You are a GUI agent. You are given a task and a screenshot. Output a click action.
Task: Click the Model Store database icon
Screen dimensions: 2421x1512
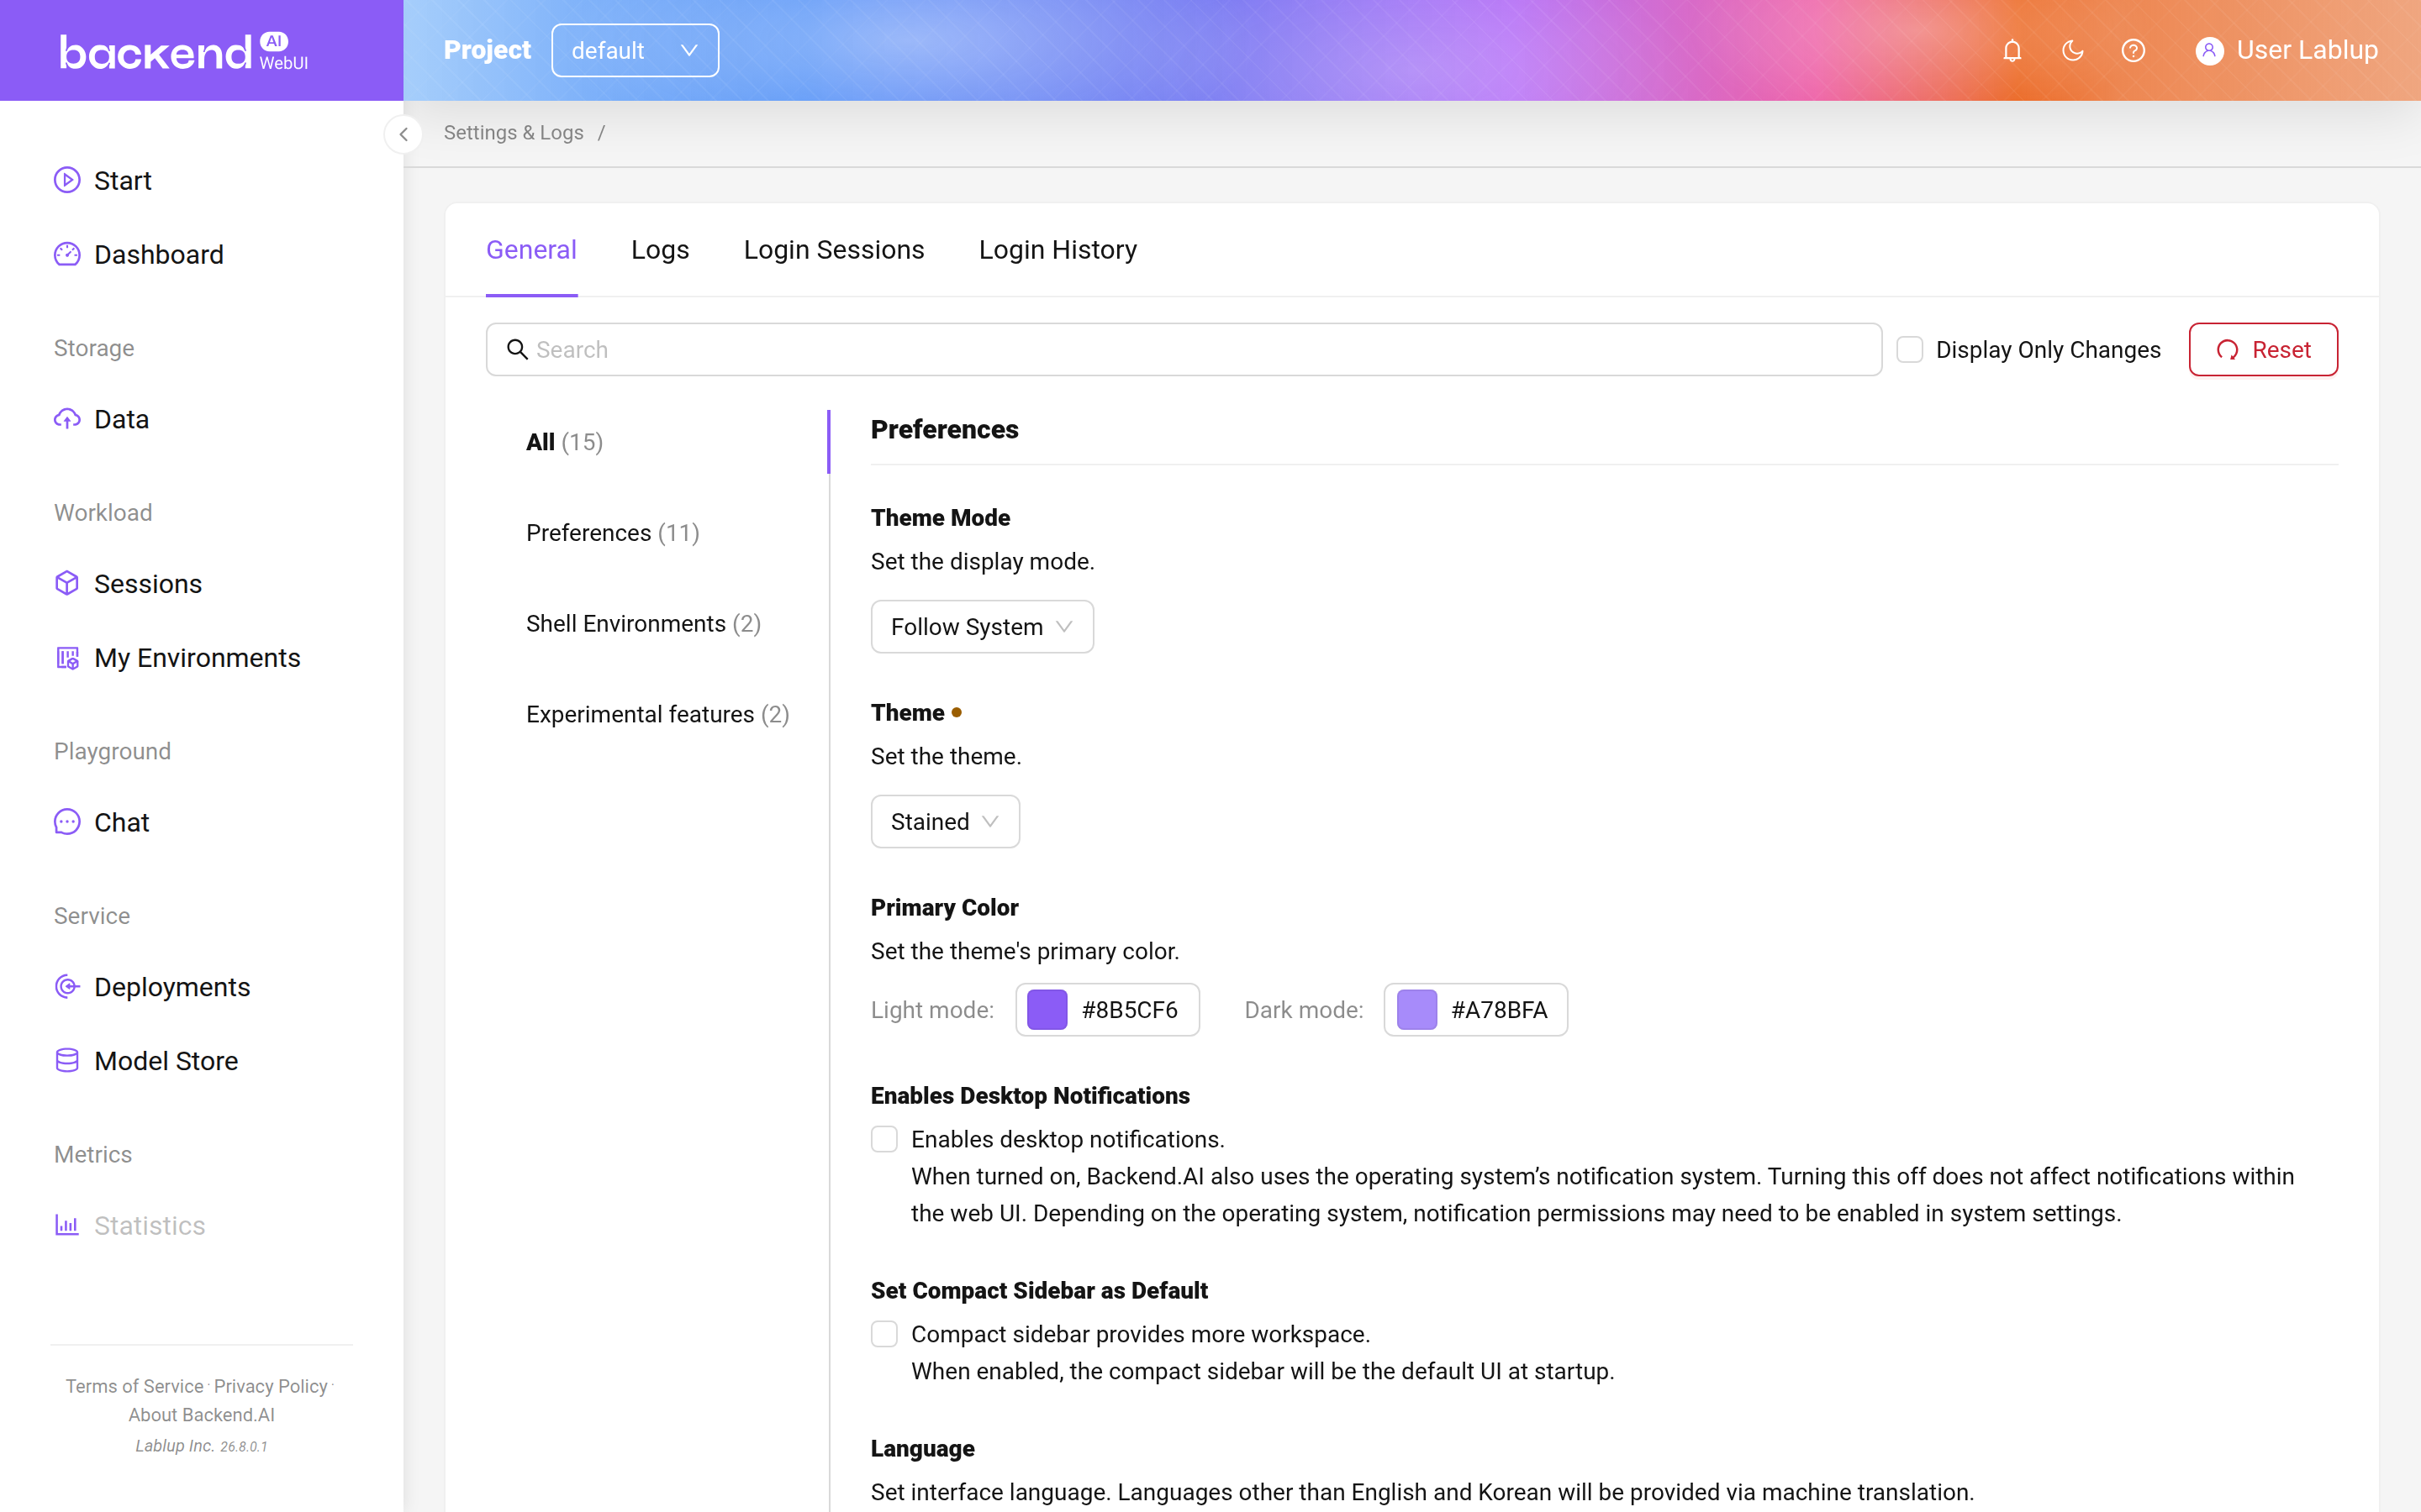[67, 1060]
